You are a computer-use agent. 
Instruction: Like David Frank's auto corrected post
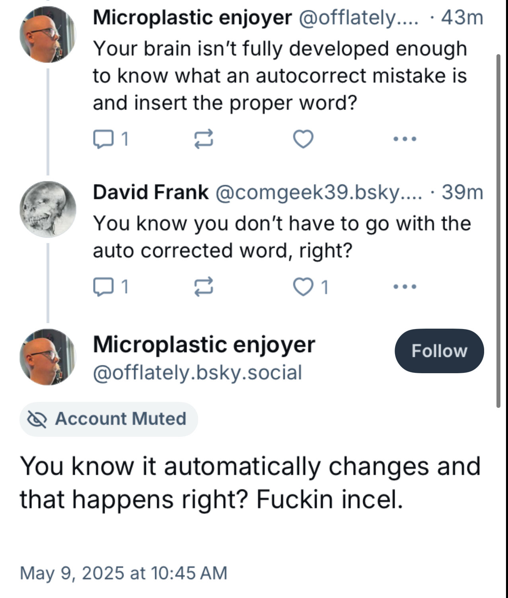click(311, 286)
